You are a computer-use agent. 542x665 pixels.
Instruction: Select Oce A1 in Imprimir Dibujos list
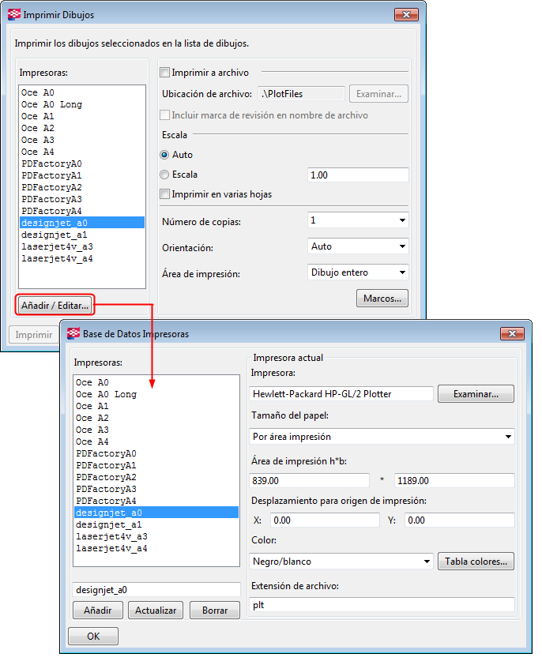pos(82,116)
